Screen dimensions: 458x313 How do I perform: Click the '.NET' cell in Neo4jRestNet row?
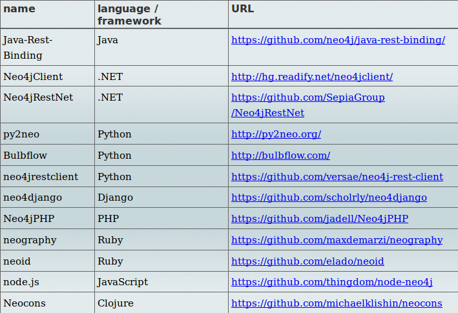(161, 105)
